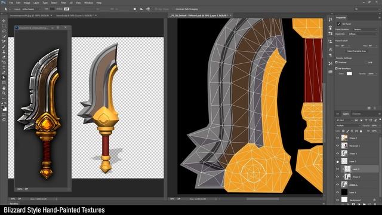Click the lock all padlock icon

pyautogui.click(x=361, y=131)
